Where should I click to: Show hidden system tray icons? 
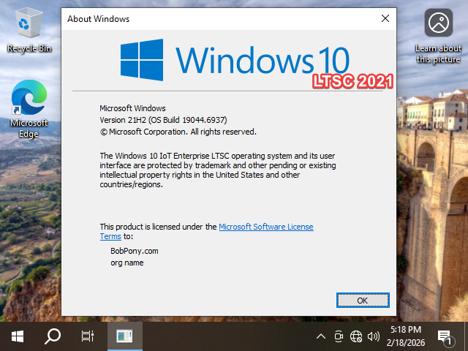321,336
